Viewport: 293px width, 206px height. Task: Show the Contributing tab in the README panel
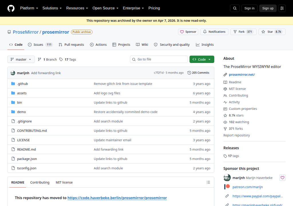(x=40, y=182)
